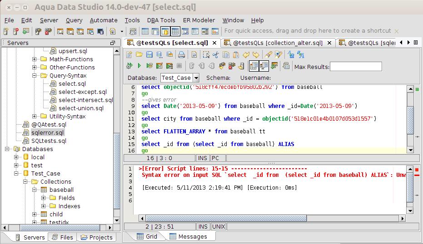
Task: Click the Cut scissors icon
Action: (216, 55)
